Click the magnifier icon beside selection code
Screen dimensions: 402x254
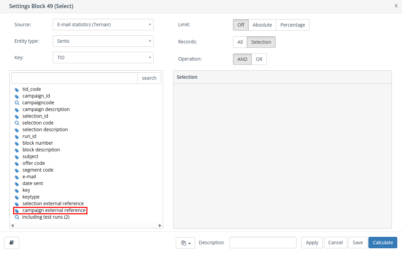pos(17,123)
